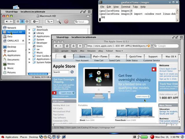Click the volume speaker icon in panel

tap(183, 137)
